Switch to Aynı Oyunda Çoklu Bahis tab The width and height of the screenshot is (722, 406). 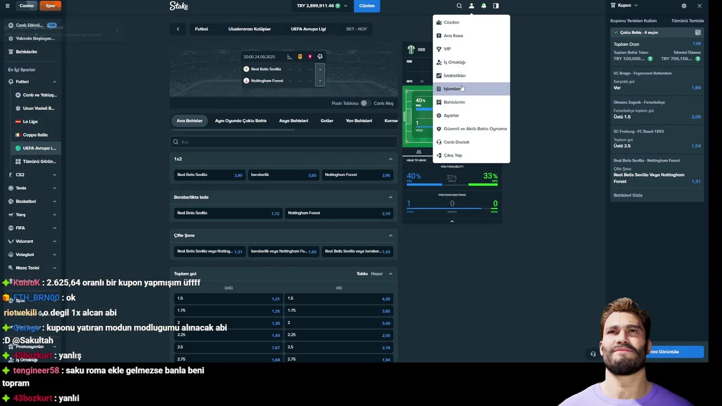tap(241, 121)
